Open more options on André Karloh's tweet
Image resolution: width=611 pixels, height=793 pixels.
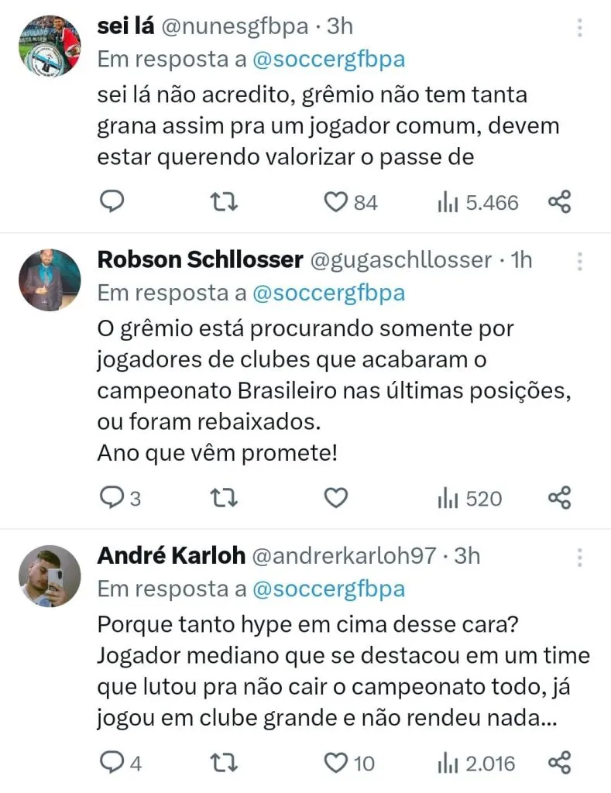(580, 557)
